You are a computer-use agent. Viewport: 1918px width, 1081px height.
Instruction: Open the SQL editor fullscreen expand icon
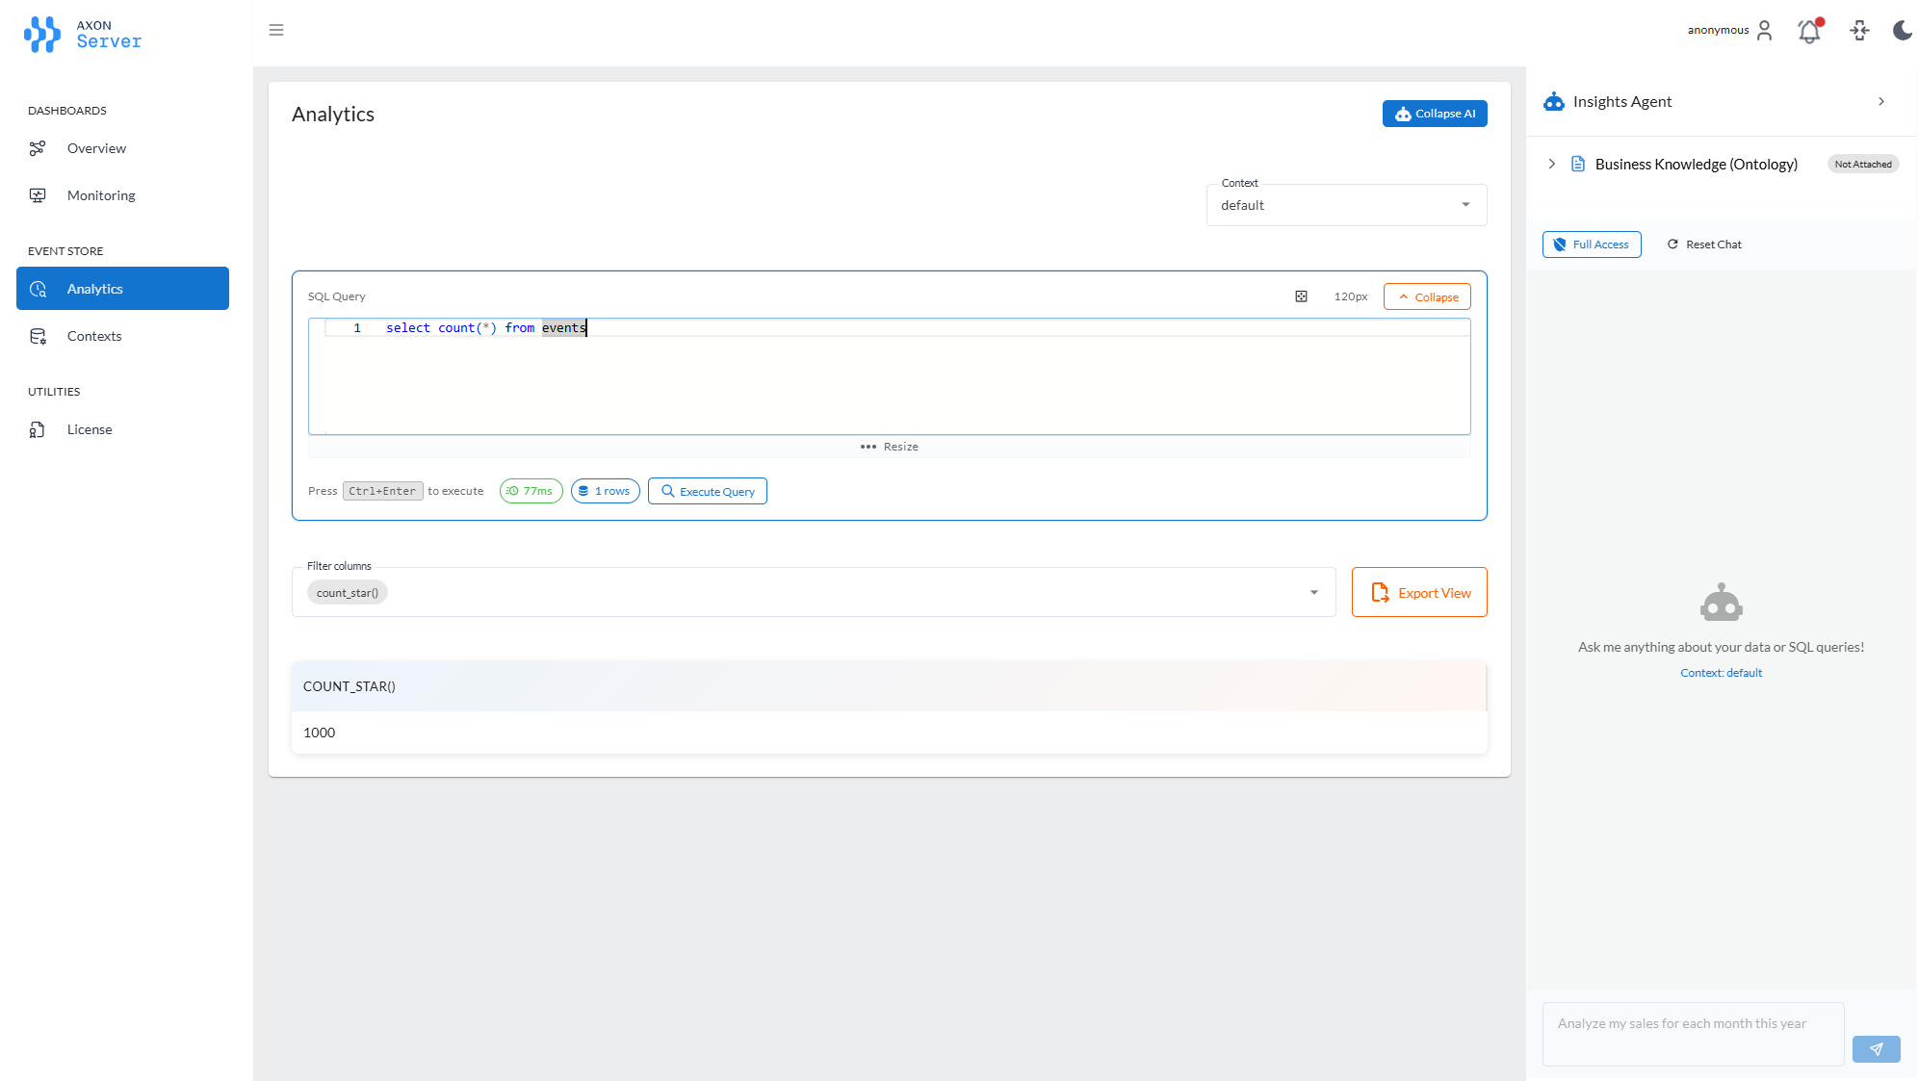[x=1301, y=296]
